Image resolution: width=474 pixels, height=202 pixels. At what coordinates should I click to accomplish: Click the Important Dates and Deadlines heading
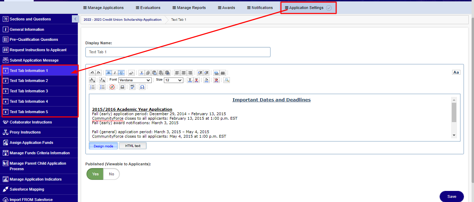point(272,100)
